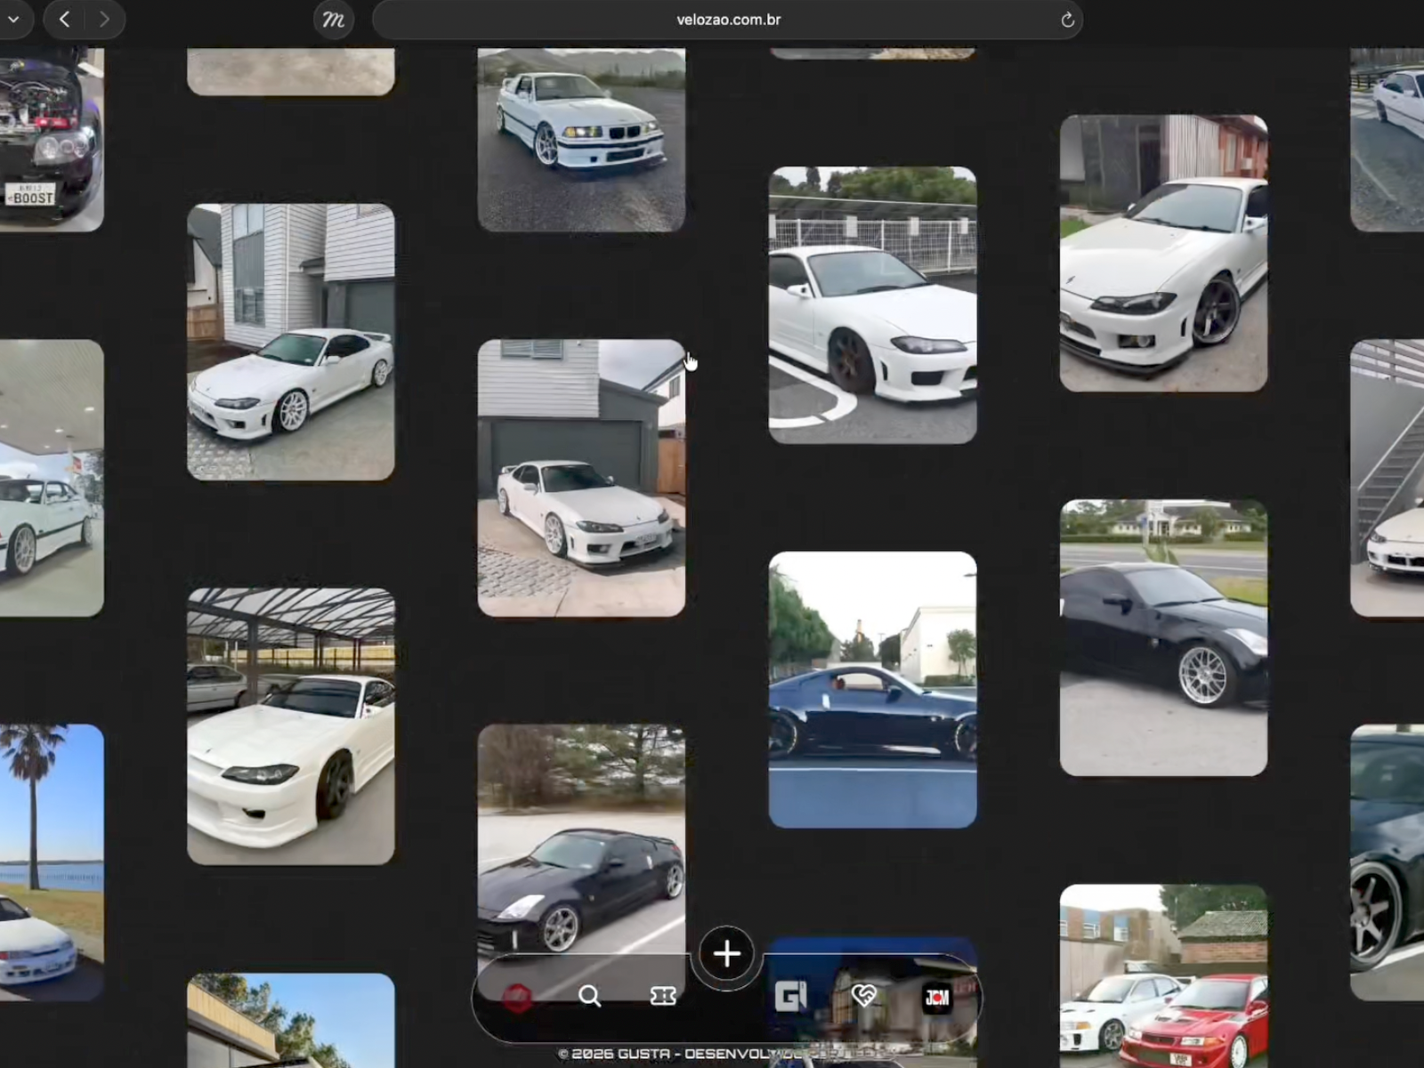Click the red hexagon icon in the dock

[x=517, y=997]
